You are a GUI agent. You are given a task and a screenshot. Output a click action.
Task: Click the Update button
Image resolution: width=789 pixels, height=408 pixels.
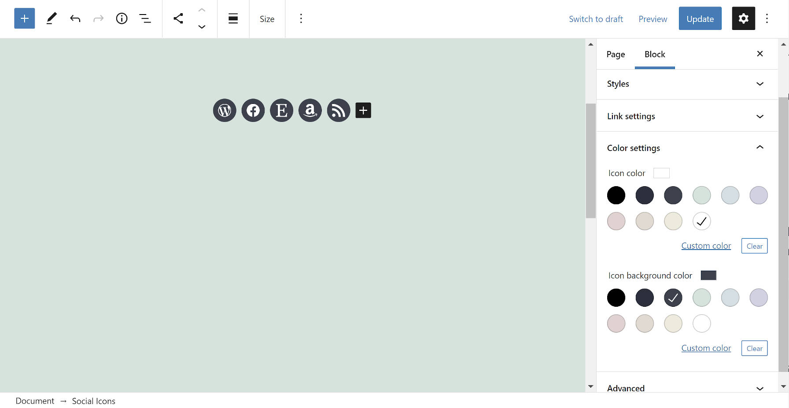[700, 18]
